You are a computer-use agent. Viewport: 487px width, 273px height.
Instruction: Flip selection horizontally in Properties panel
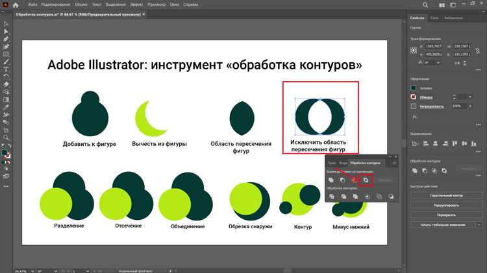pyautogui.click(x=457, y=63)
